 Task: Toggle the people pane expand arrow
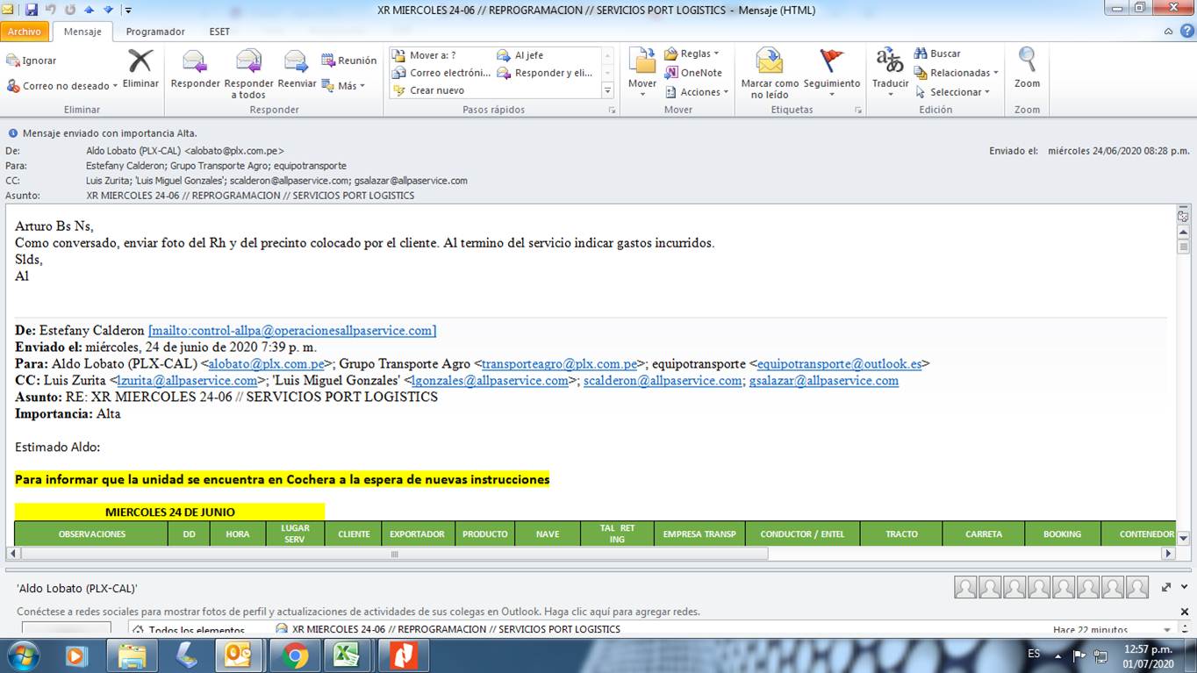click(1166, 587)
